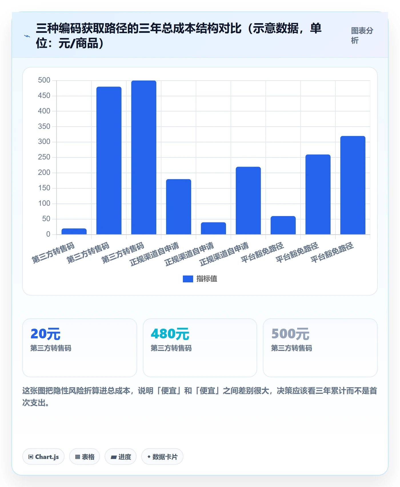This screenshot has height=487, width=400.
Task: Click the y-axis tick label 300
Action: coord(44,142)
